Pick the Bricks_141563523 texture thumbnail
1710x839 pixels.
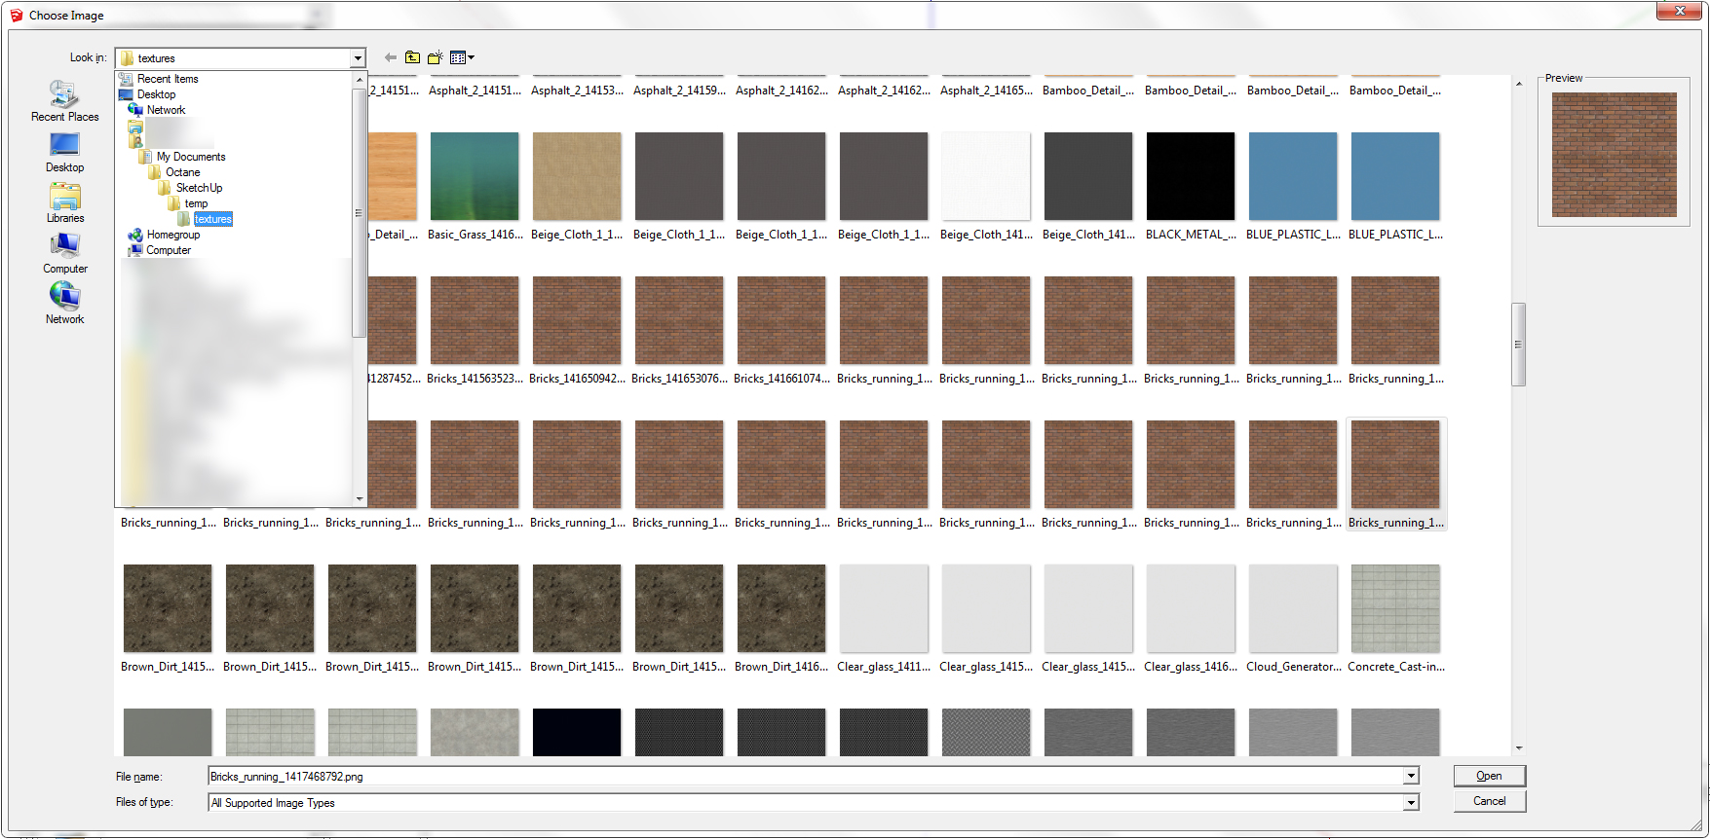(x=475, y=320)
